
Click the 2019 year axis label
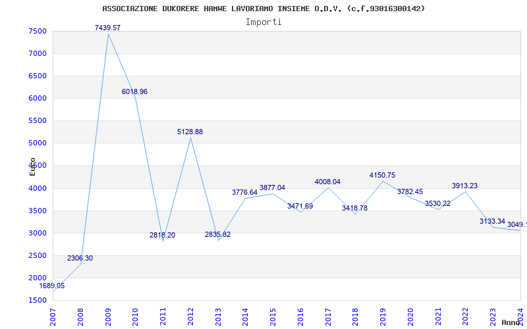383,317
